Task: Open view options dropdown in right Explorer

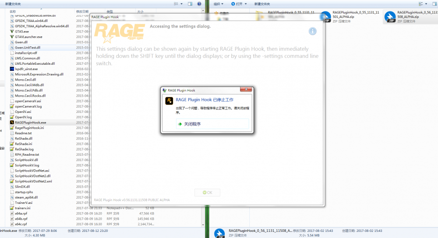Action: pos(426,4)
